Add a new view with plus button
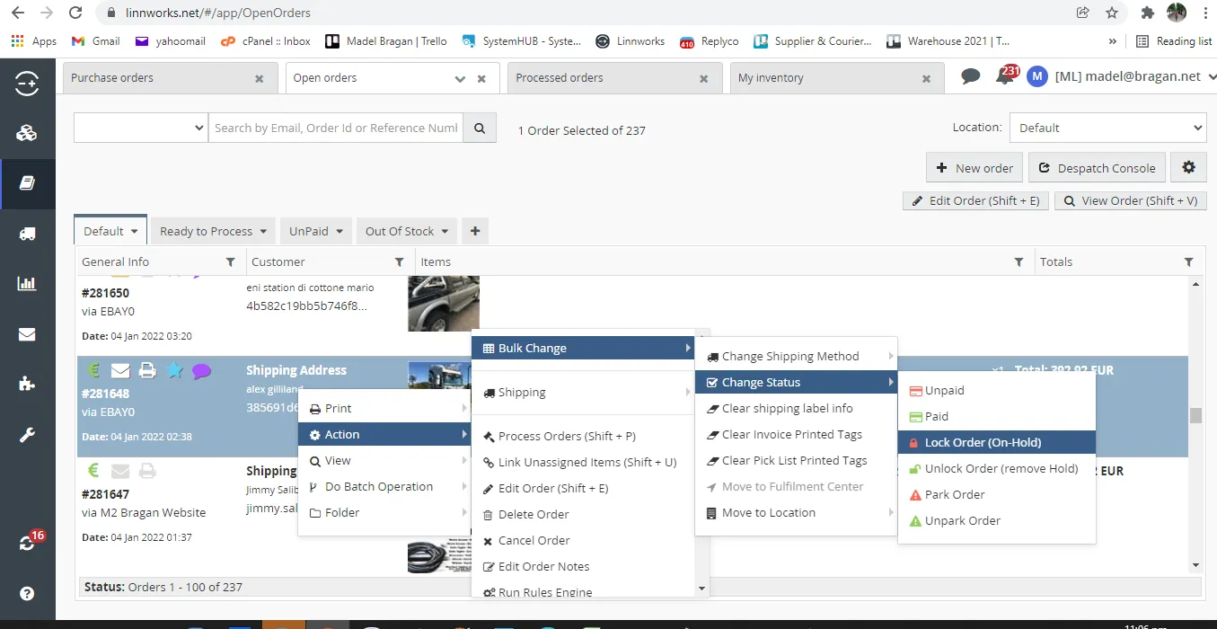The image size is (1217, 629). [475, 231]
